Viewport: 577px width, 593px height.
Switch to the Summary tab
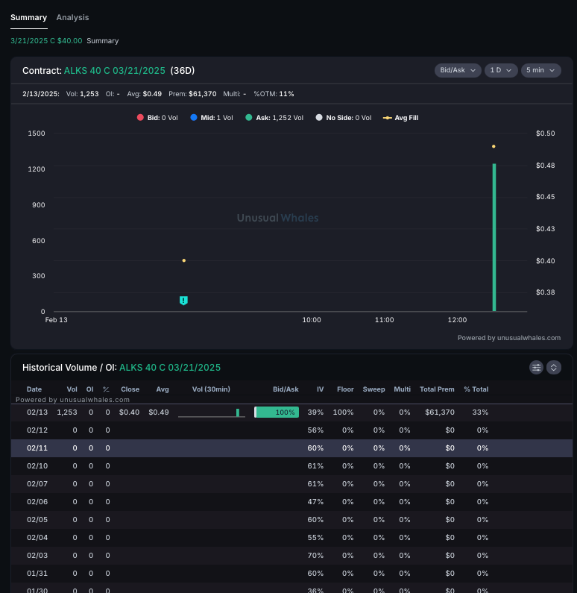click(x=29, y=17)
